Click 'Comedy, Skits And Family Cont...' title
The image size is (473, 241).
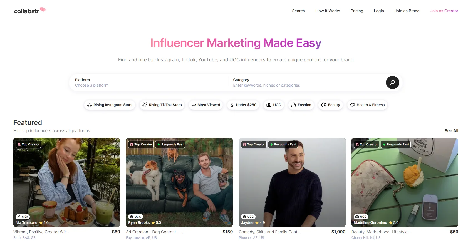270,232
